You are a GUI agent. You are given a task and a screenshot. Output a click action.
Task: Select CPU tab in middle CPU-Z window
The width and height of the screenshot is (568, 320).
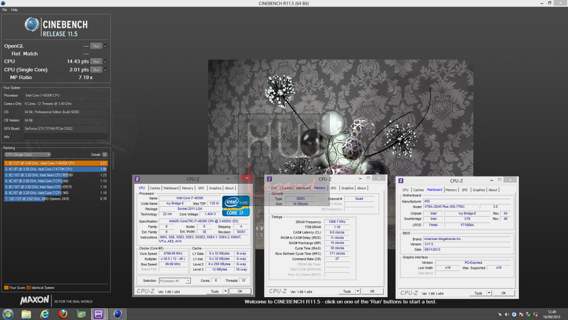pos(274,188)
